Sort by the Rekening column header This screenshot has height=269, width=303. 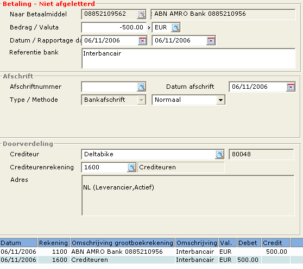(x=54, y=243)
